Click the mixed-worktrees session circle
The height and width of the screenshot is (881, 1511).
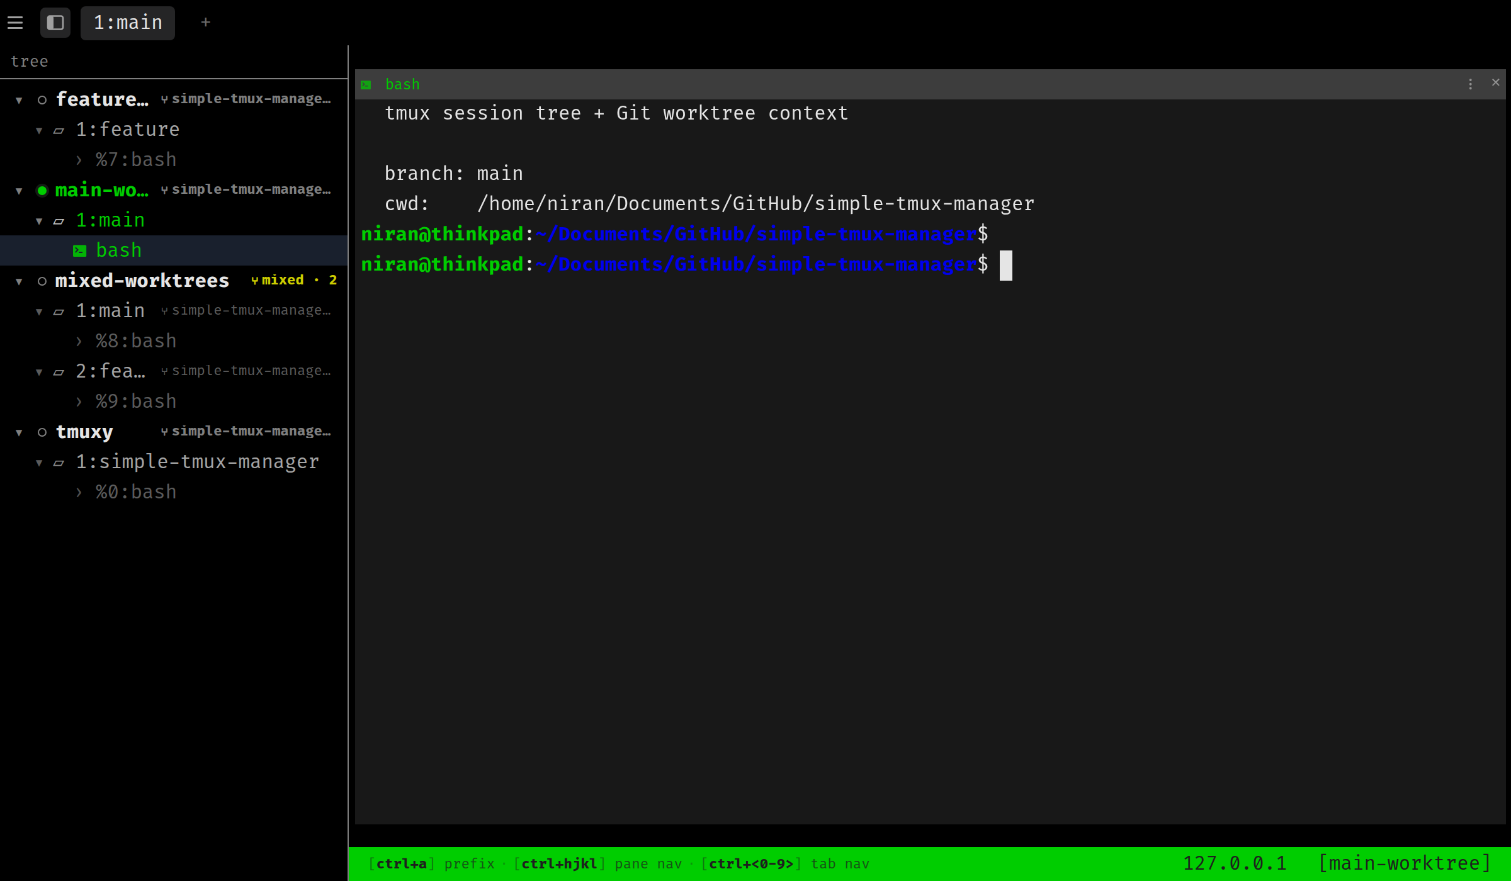coord(42,281)
